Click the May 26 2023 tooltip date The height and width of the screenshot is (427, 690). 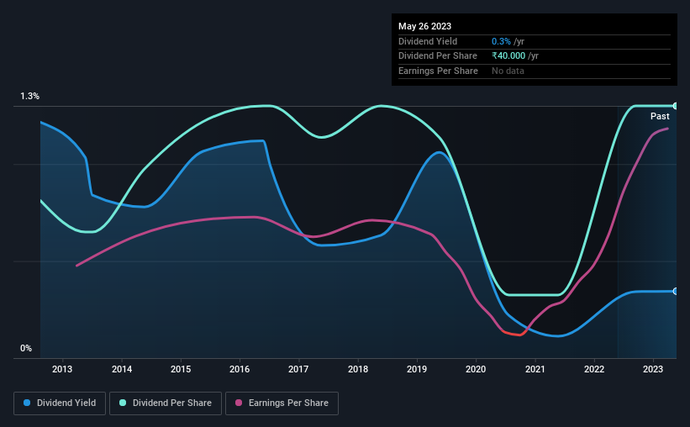(424, 26)
